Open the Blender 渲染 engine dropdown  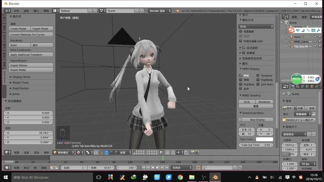160,11
